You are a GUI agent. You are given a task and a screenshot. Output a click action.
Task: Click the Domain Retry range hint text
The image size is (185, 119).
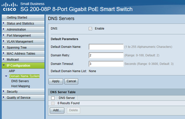tap(142, 55)
